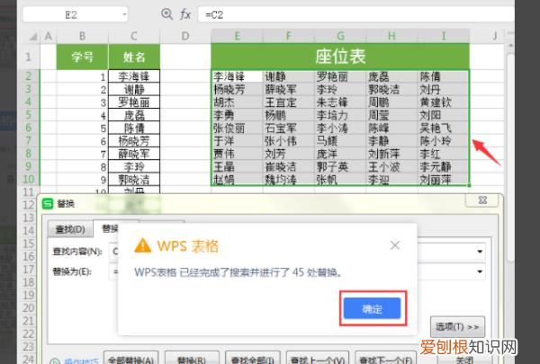Select cell F6 containing 石宝军
Screen dimensions: 540x364
[289, 128]
